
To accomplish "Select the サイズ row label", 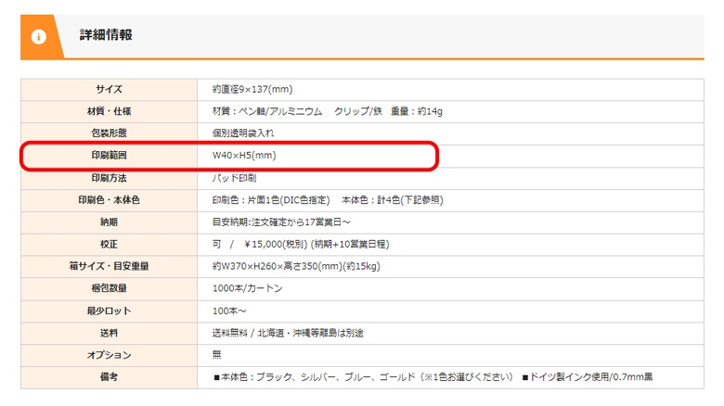I will [x=109, y=89].
